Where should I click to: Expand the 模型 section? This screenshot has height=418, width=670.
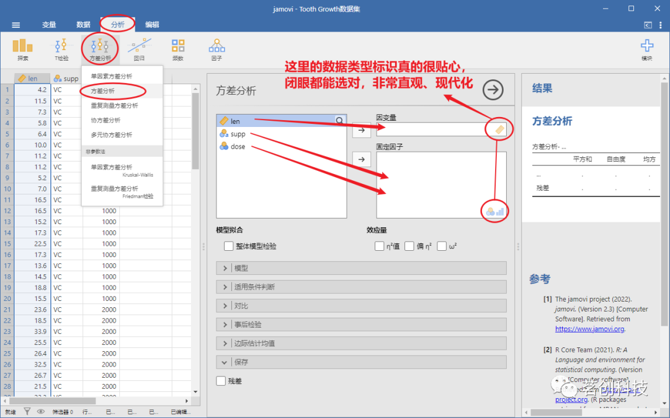pos(362,268)
